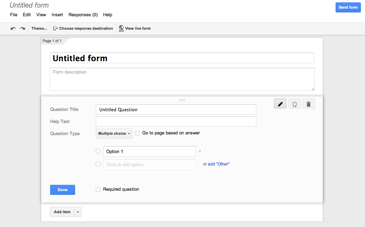Select the Page 1 of 1 tab

52,41
